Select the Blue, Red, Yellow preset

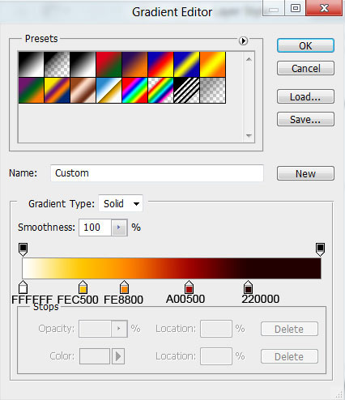coord(160,65)
